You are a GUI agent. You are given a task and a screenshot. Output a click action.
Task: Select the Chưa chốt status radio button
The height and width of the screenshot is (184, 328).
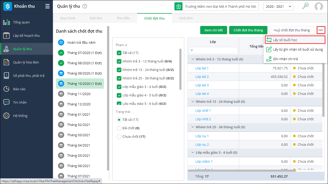[x=119, y=137]
